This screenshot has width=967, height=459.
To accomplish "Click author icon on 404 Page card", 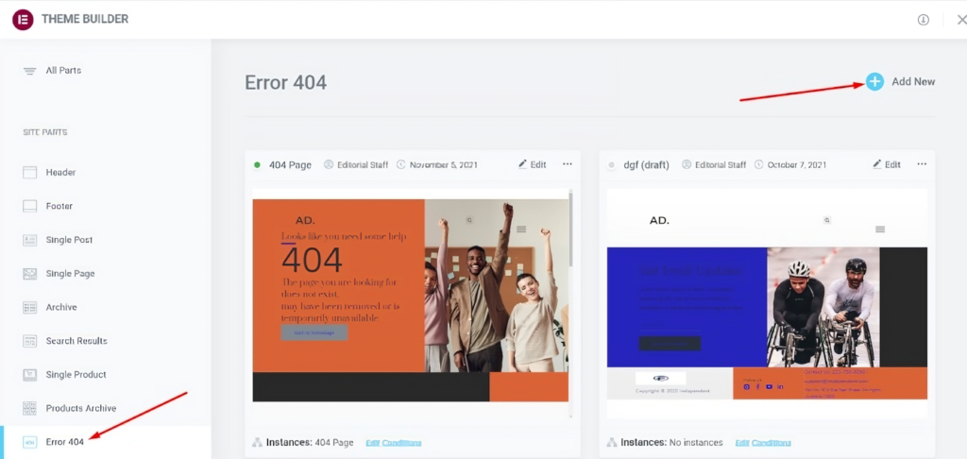I will 329,164.
